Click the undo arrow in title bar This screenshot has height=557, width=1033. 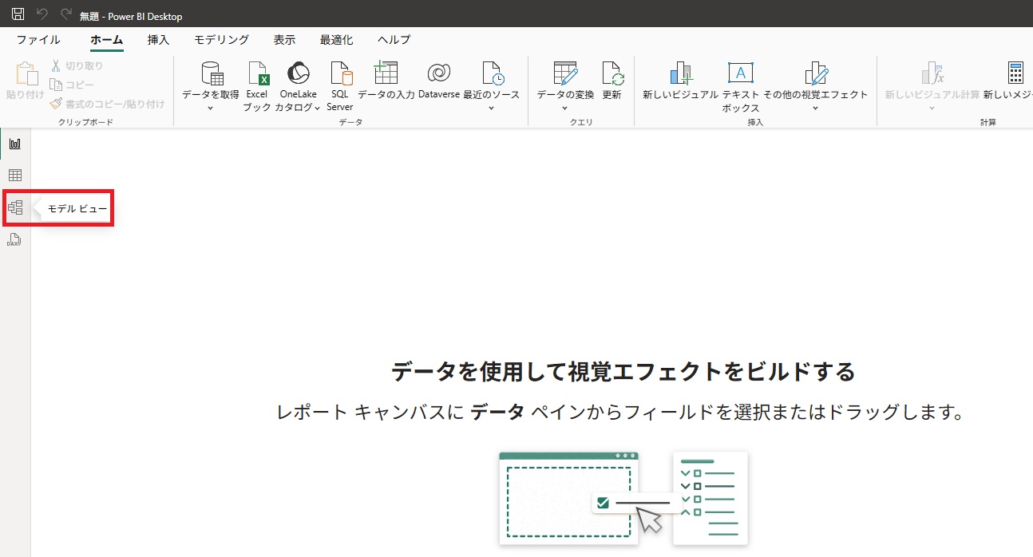42,14
